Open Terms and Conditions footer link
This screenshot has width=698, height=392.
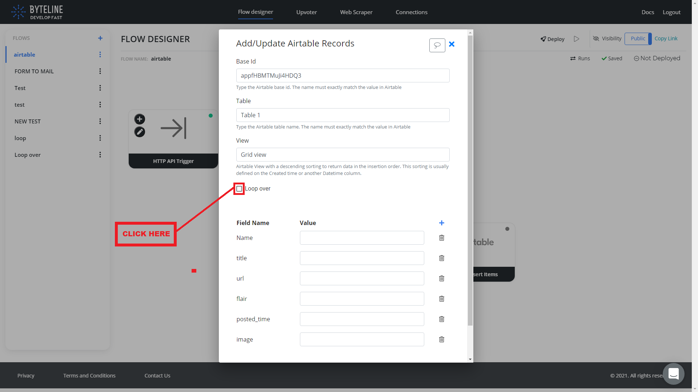pyautogui.click(x=89, y=376)
